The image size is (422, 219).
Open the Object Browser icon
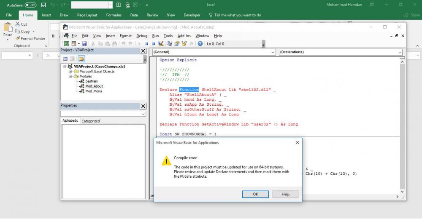pyautogui.click(x=184, y=43)
